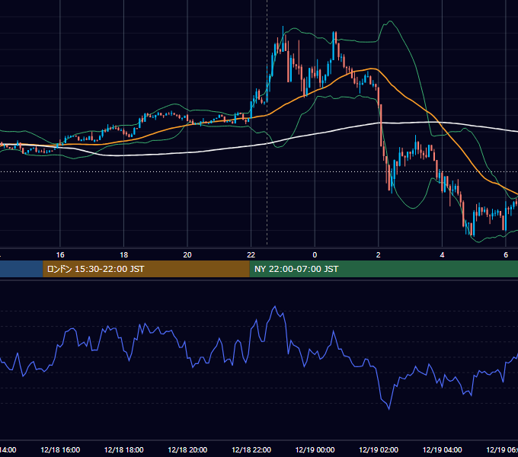
Task: Click the 12/19 04:00 time label
Action: (x=443, y=449)
